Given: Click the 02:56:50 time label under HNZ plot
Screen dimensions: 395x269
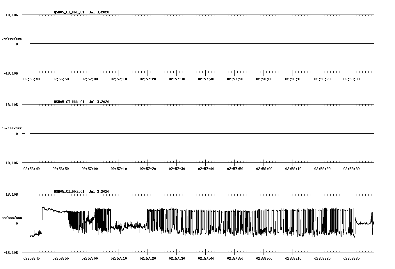Looking at the screenshot, I should 61,259.
